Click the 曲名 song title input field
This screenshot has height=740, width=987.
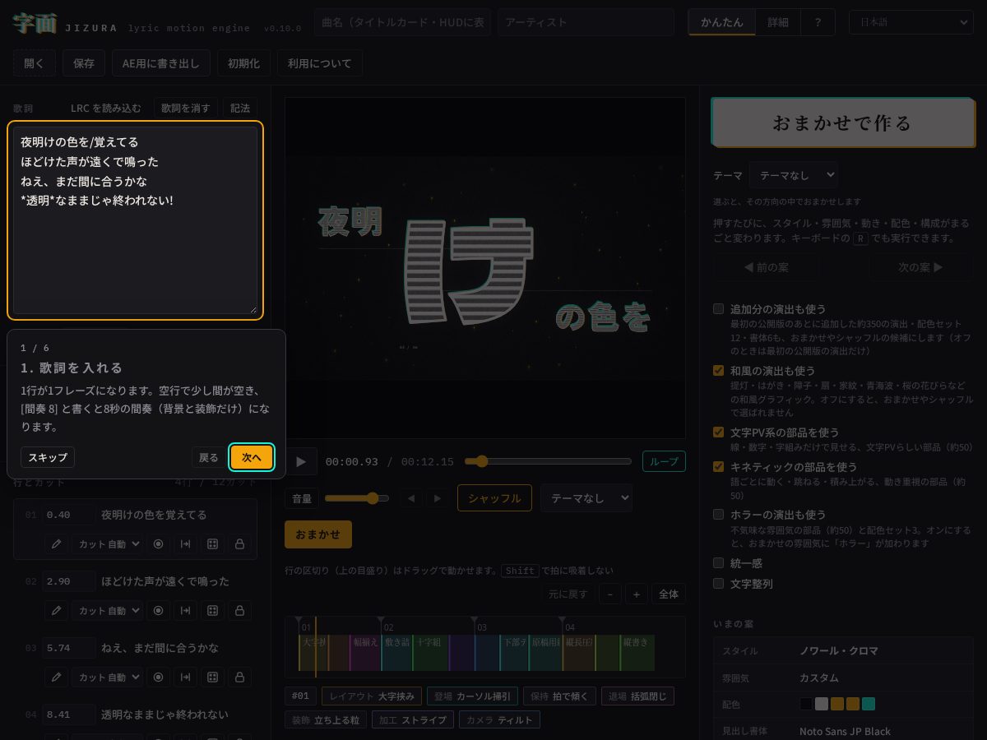click(x=403, y=22)
